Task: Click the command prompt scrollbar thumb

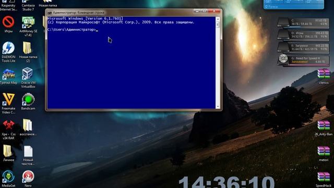Action: tap(218, 25)
